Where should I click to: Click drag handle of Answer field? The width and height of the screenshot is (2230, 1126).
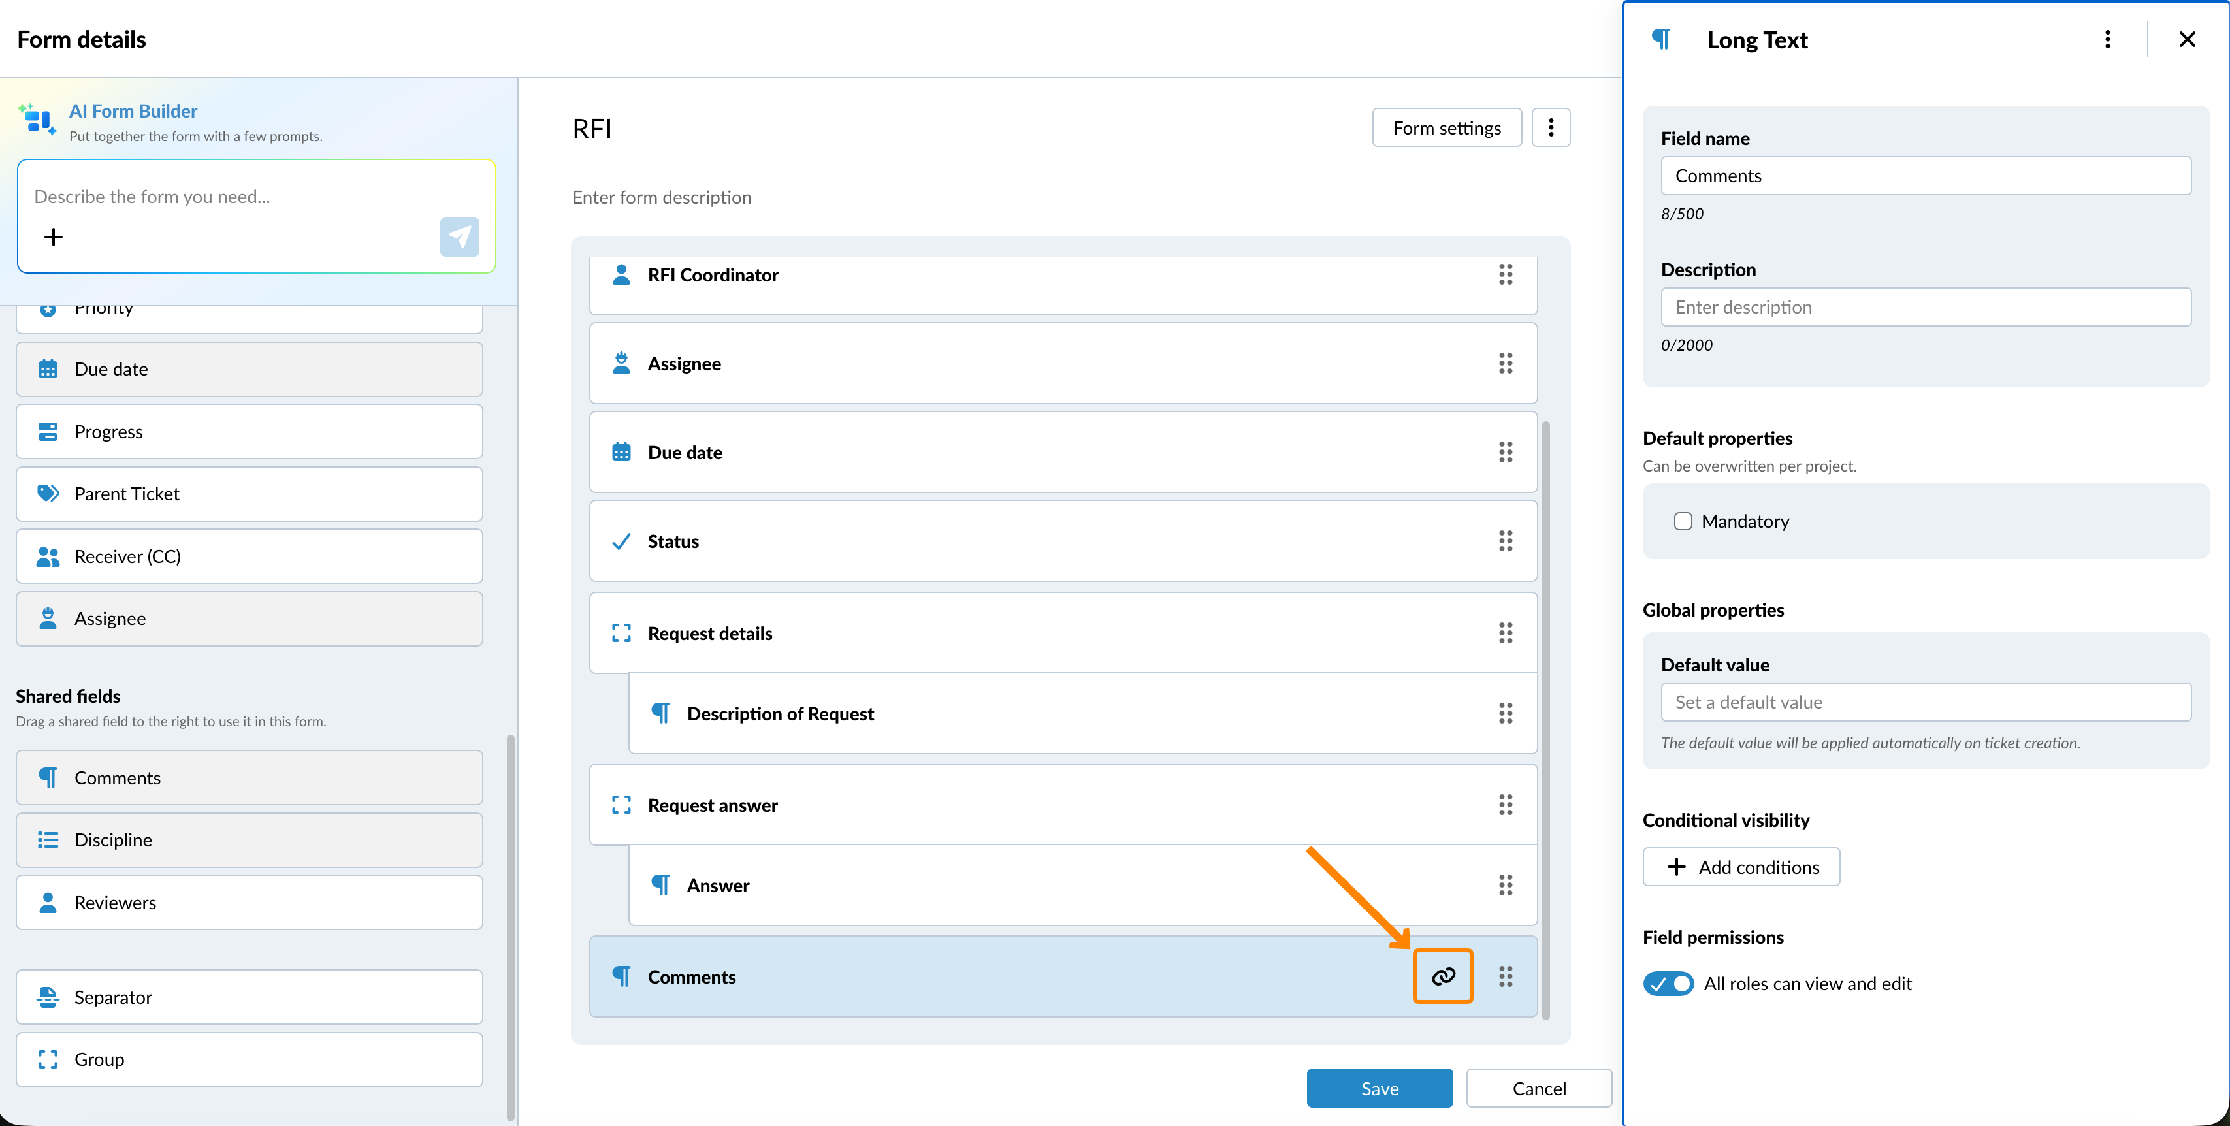coord(1506,884)
